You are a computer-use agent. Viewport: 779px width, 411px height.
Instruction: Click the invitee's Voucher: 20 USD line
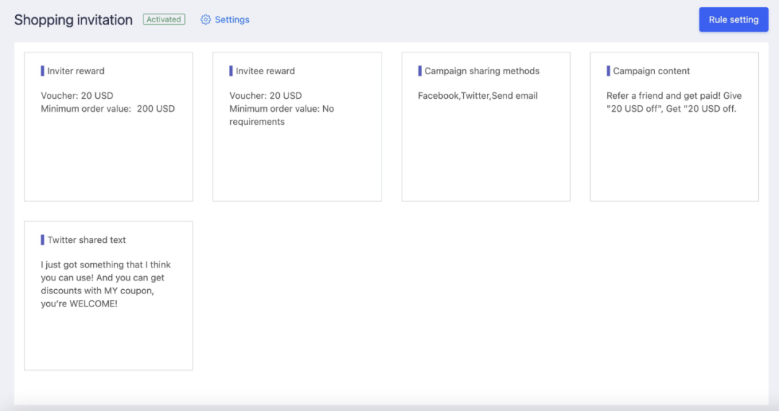(265, 95)
